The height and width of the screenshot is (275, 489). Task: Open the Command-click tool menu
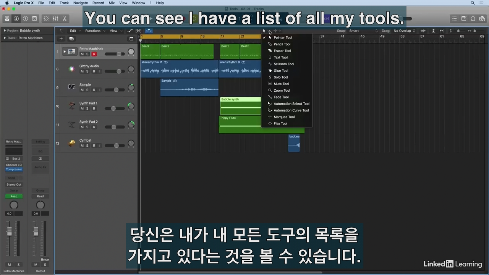(277, 31)
